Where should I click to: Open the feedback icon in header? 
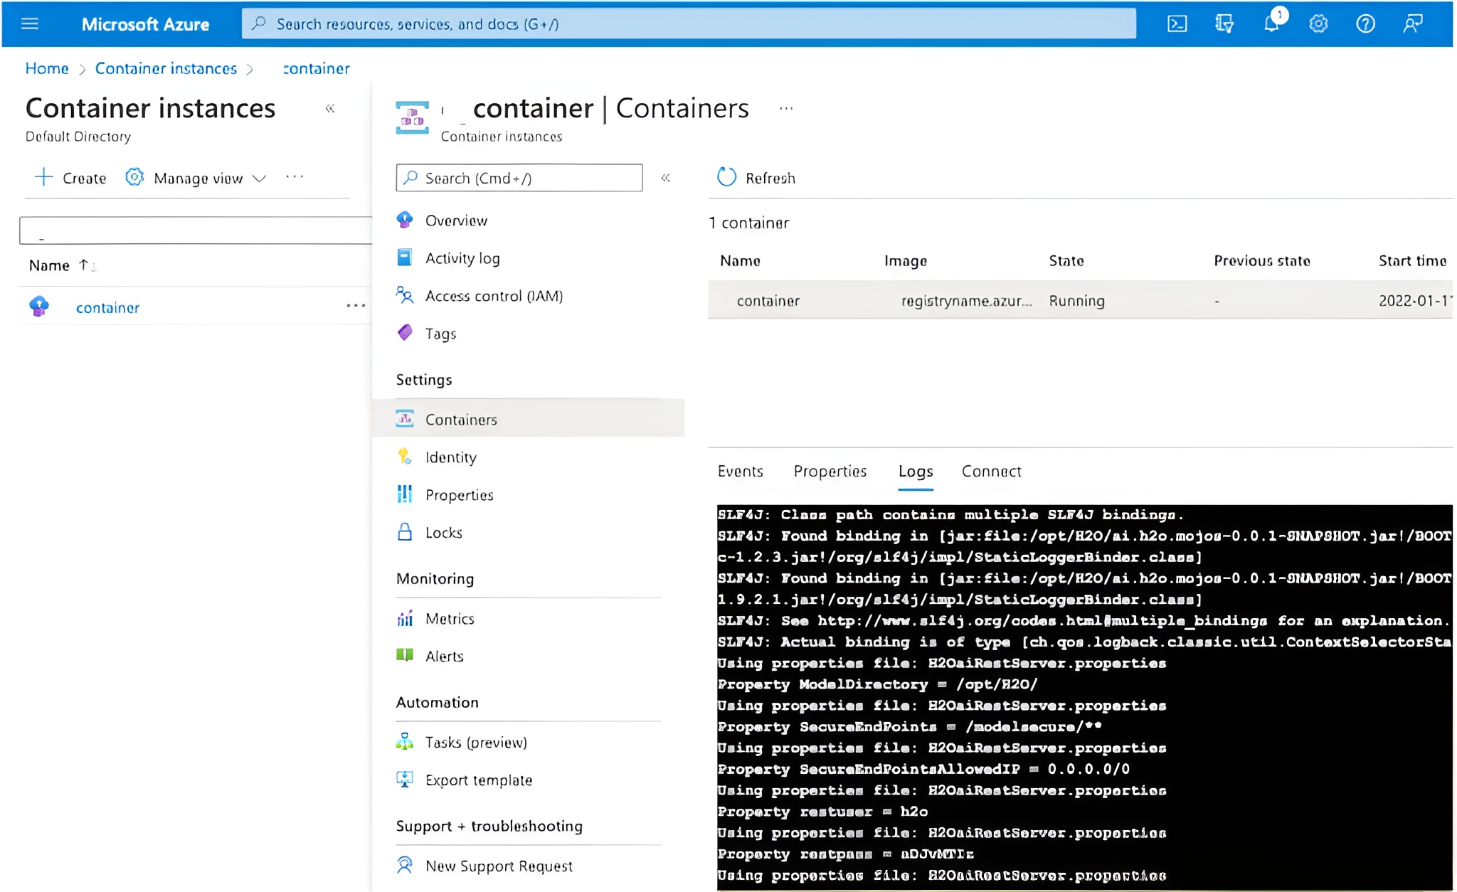(1412, 24)
